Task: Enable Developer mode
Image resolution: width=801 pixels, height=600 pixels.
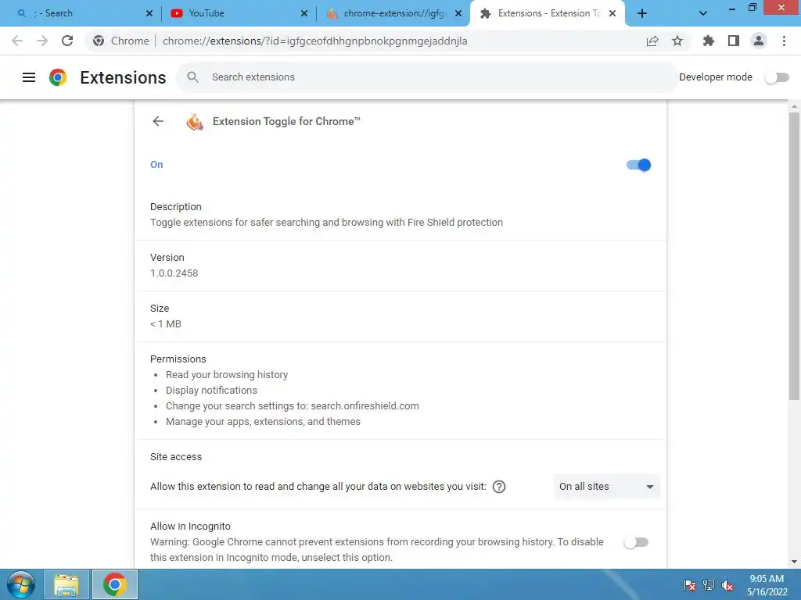Action: click(x=777, y=77)
